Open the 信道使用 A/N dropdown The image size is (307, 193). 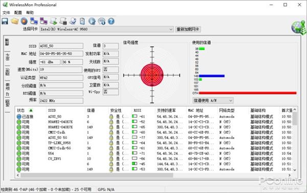point(213,101)
